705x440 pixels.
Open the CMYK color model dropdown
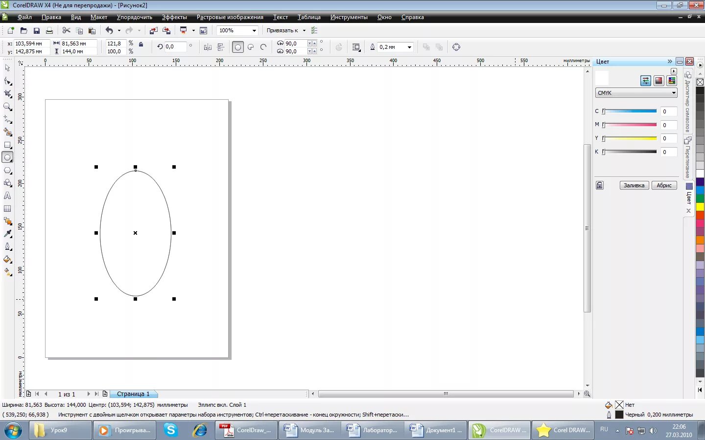(636, 93)
